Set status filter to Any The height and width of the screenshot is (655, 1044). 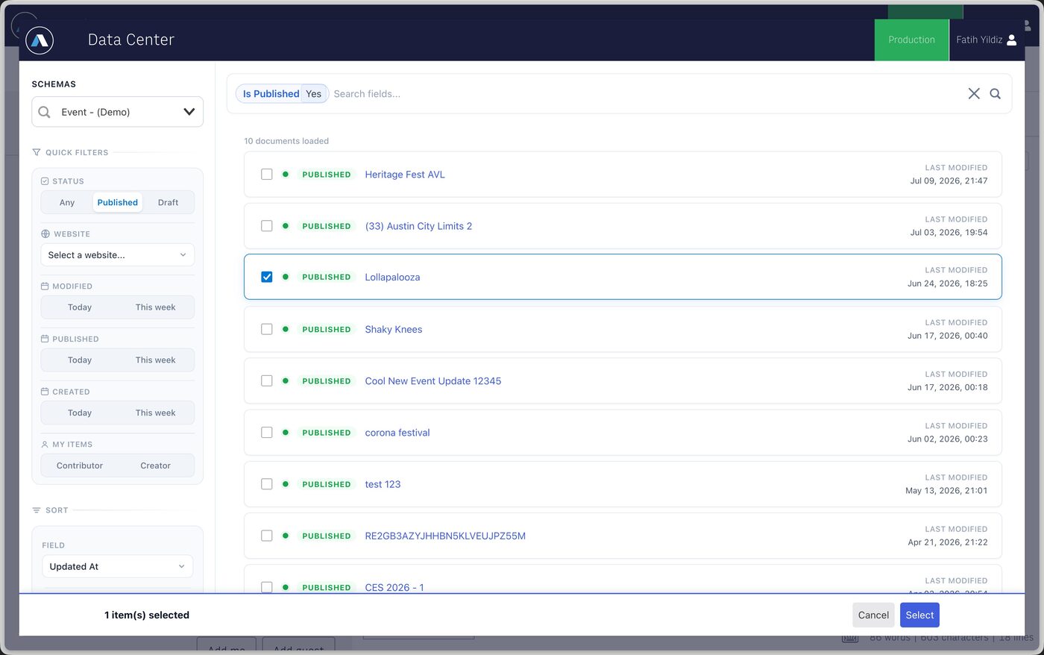pyautogui.click(x=67, y=202)
